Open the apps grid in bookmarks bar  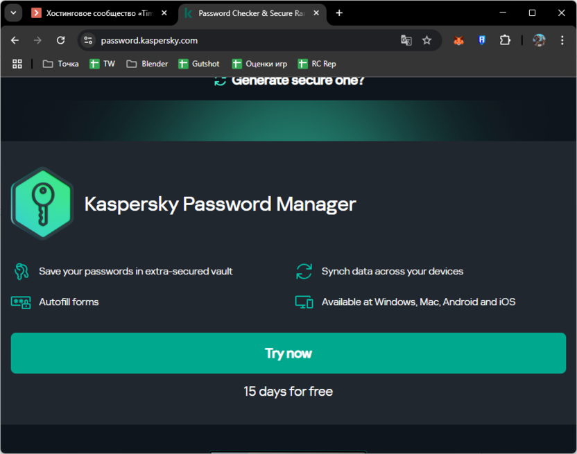17,64
